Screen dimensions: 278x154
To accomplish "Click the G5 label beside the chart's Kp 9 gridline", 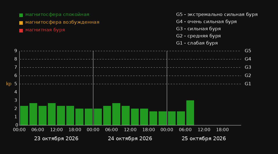I will (248, 51).
